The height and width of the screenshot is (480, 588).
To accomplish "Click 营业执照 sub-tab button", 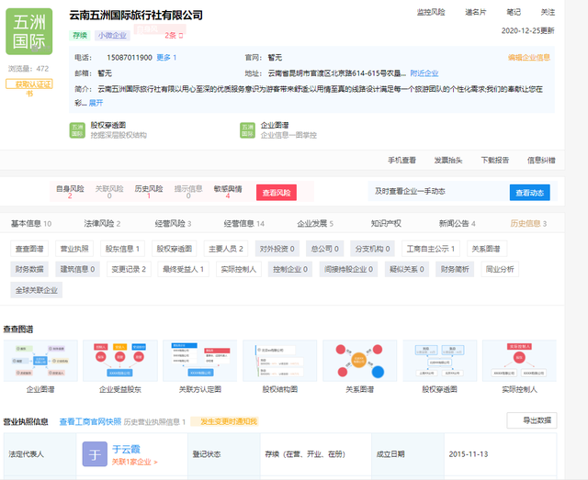I will pyautogui.click(x=74, y=249).
